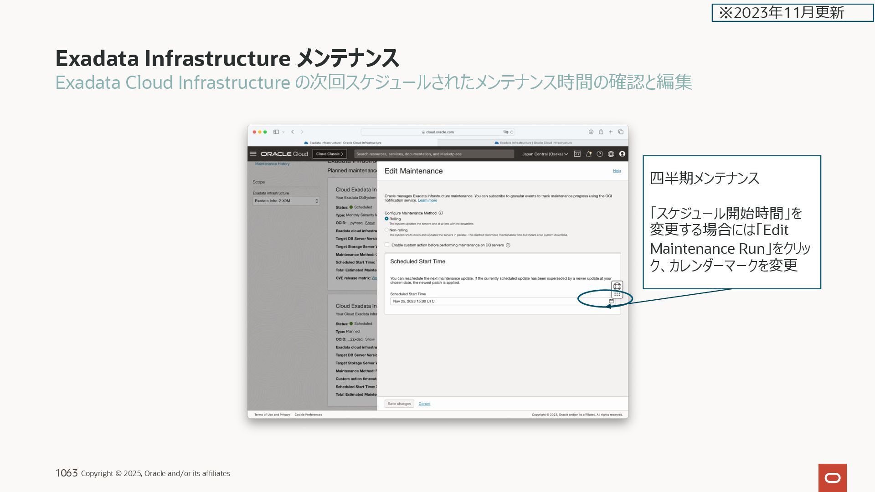Screen dimensions: 875x492
Task: Click the calendar icon in Scheduled Start Time
Action: [x=611, y=301]
